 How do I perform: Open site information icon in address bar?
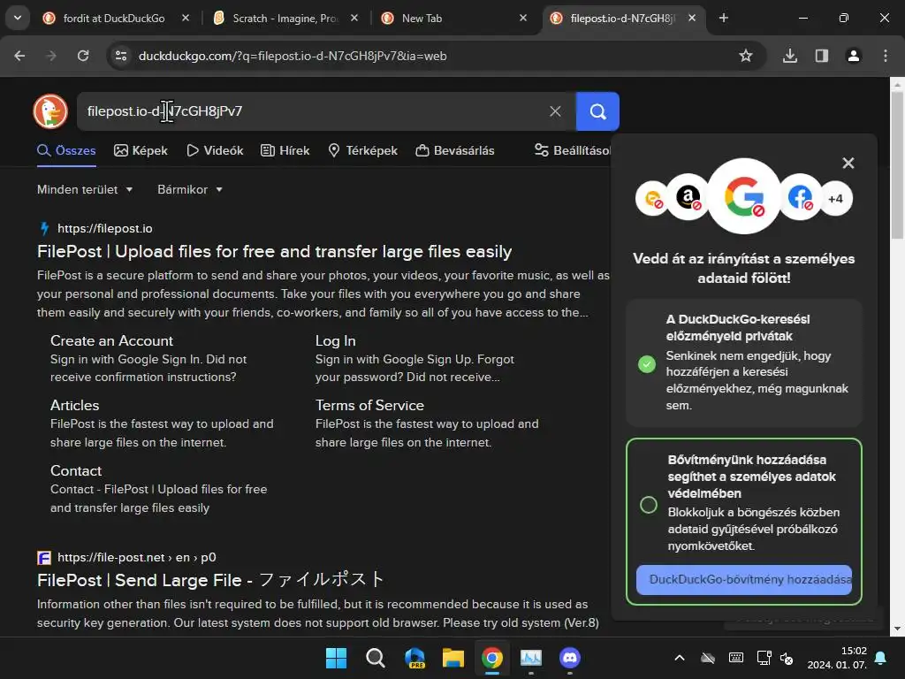pyautogui.click(x=120, y=56)
